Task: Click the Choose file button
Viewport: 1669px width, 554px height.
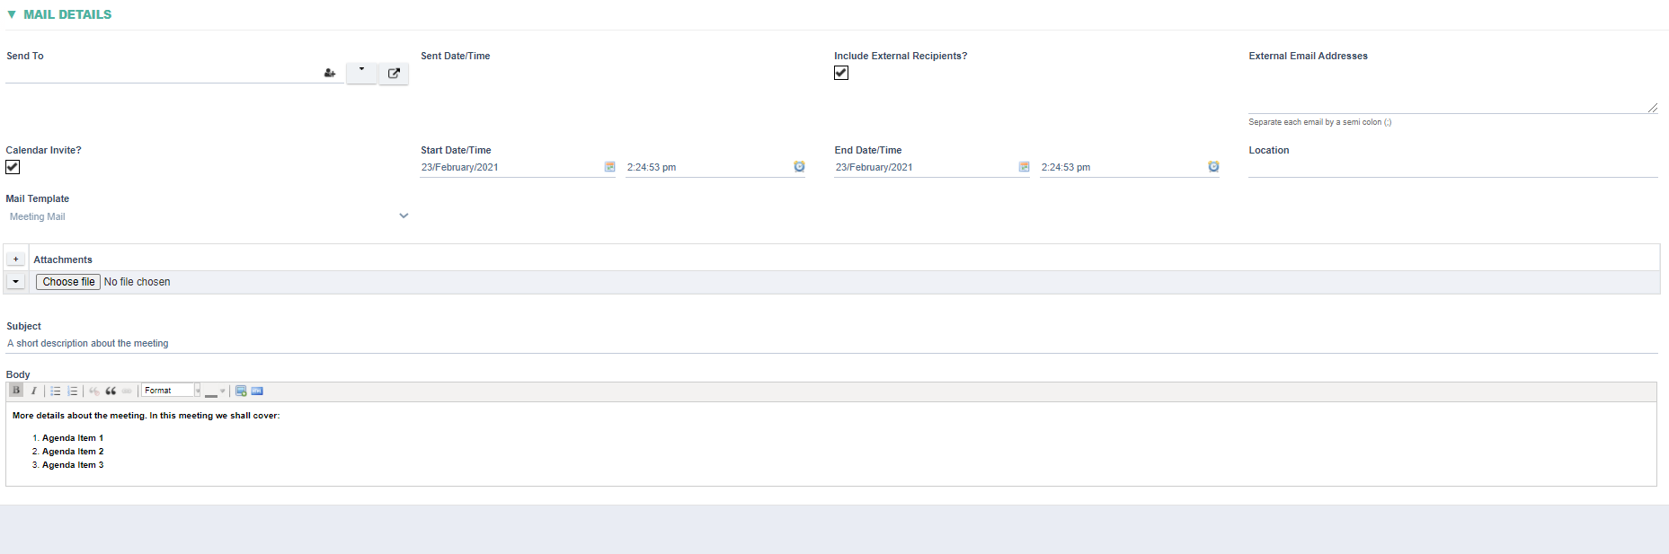Action: pos(68,282)
